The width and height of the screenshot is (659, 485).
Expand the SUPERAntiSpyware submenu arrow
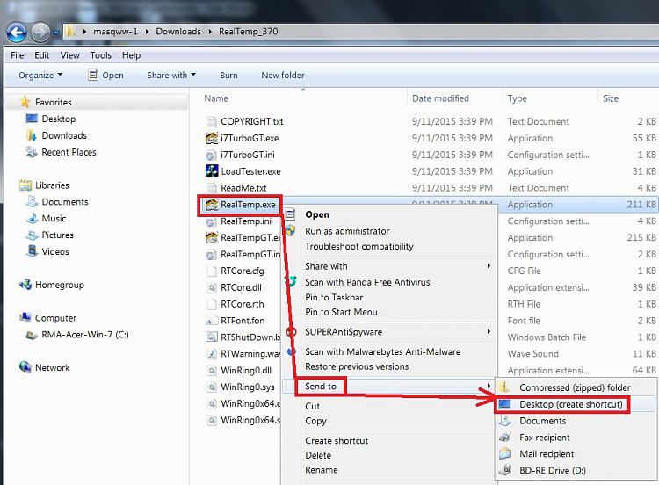point(489,331)
